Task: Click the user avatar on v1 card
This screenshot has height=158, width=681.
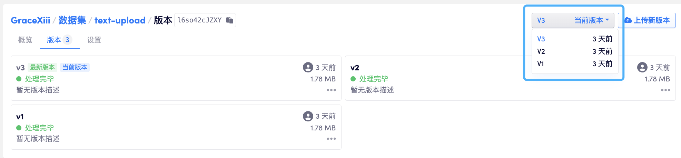Action: (308, 116)
